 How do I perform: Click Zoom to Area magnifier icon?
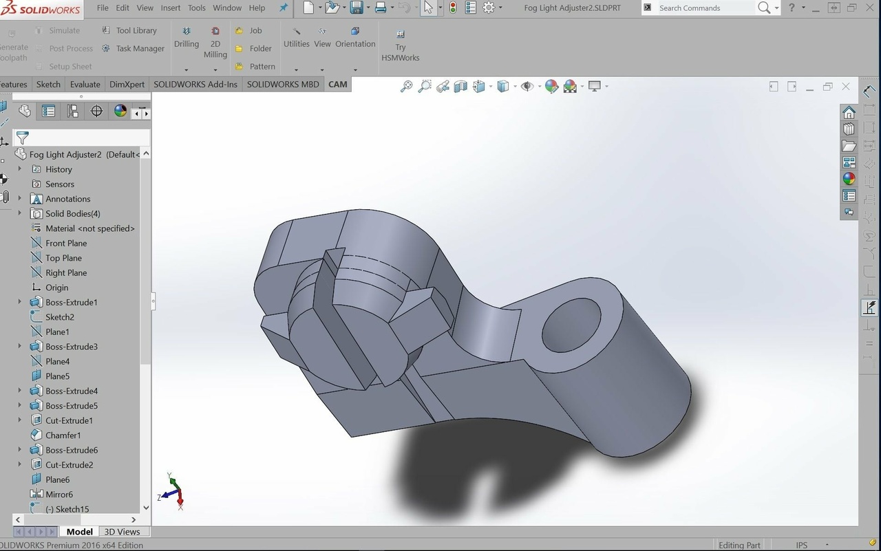pyautogui.click(x=425, y=86)
